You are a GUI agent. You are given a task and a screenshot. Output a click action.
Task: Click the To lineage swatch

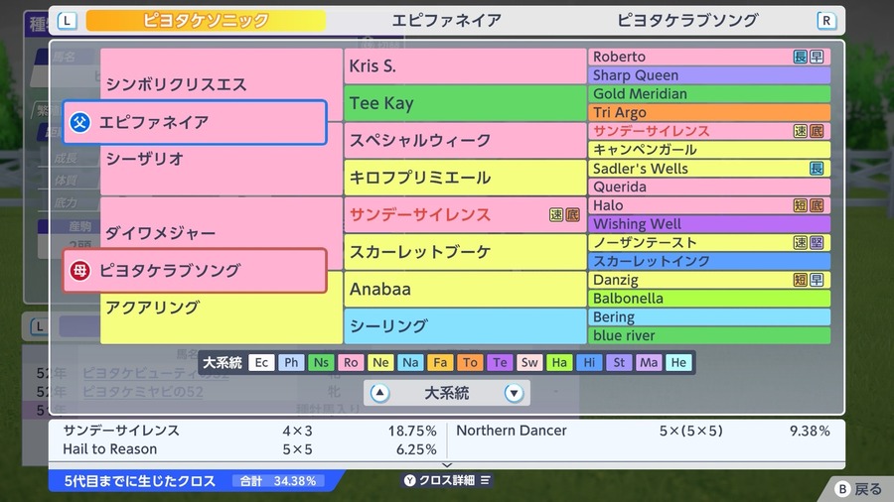470,362
